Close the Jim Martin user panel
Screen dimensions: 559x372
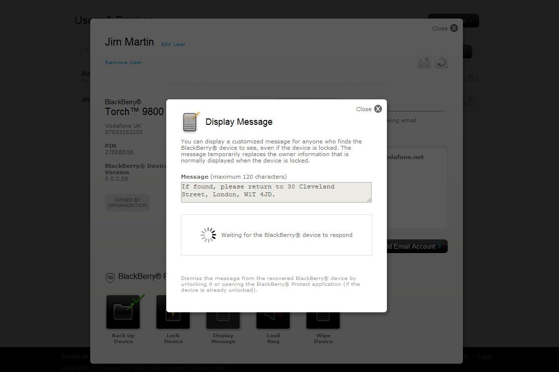point(445,28)
